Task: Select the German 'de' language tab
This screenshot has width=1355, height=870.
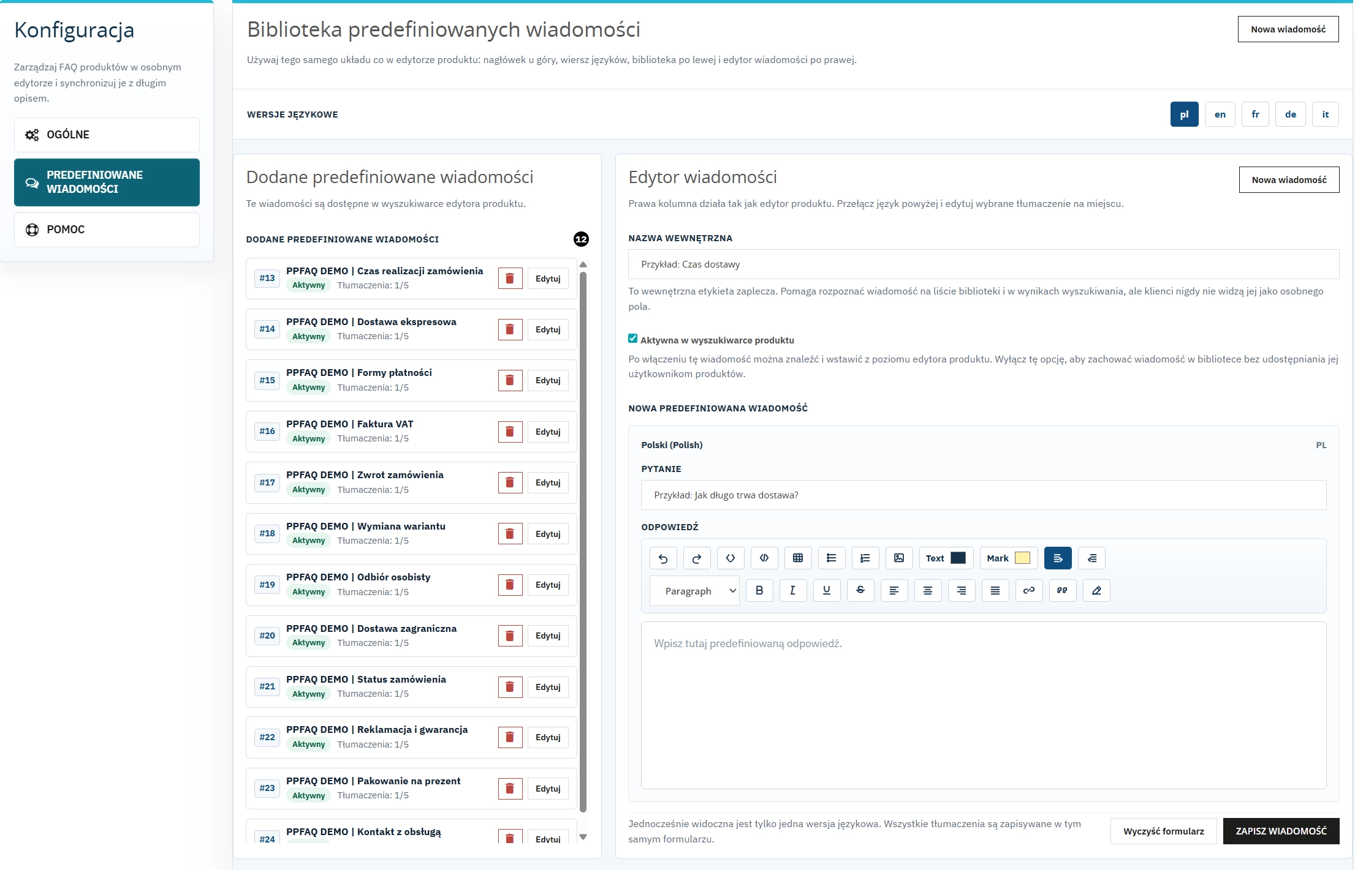Action: [x=1291, y=114]
